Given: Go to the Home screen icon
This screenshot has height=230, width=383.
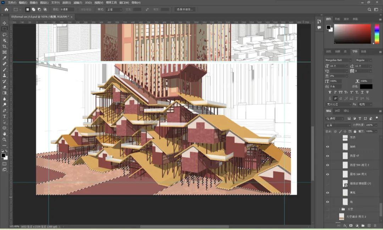Looking at the screenshot, I should [6, 10].
